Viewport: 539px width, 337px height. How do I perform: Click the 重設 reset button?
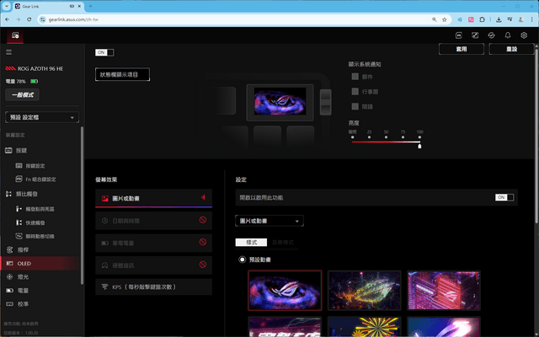(x=511, y=49)
